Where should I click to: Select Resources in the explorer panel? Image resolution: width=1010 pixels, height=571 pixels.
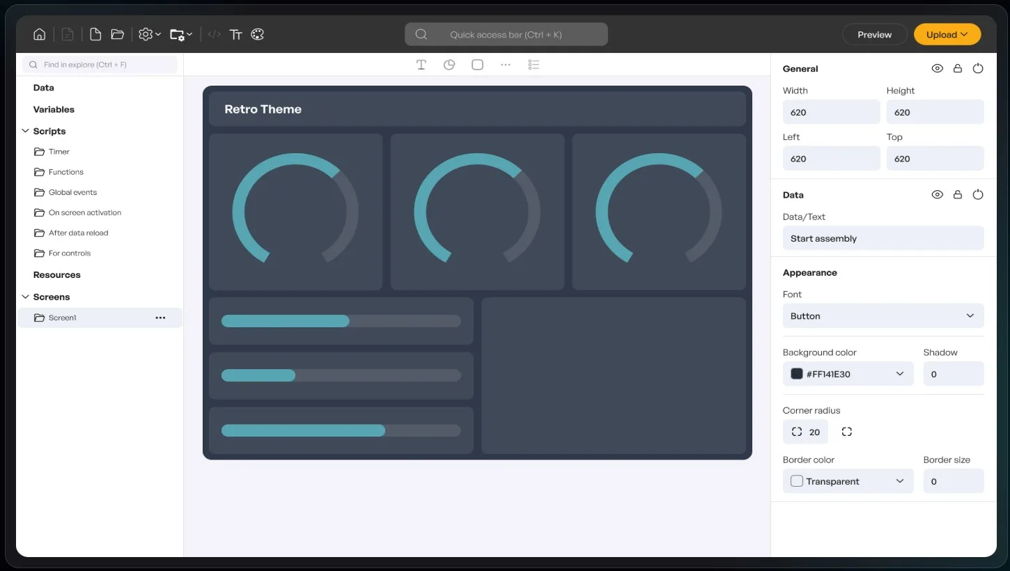pyautogui.click(x=56, y=275)
